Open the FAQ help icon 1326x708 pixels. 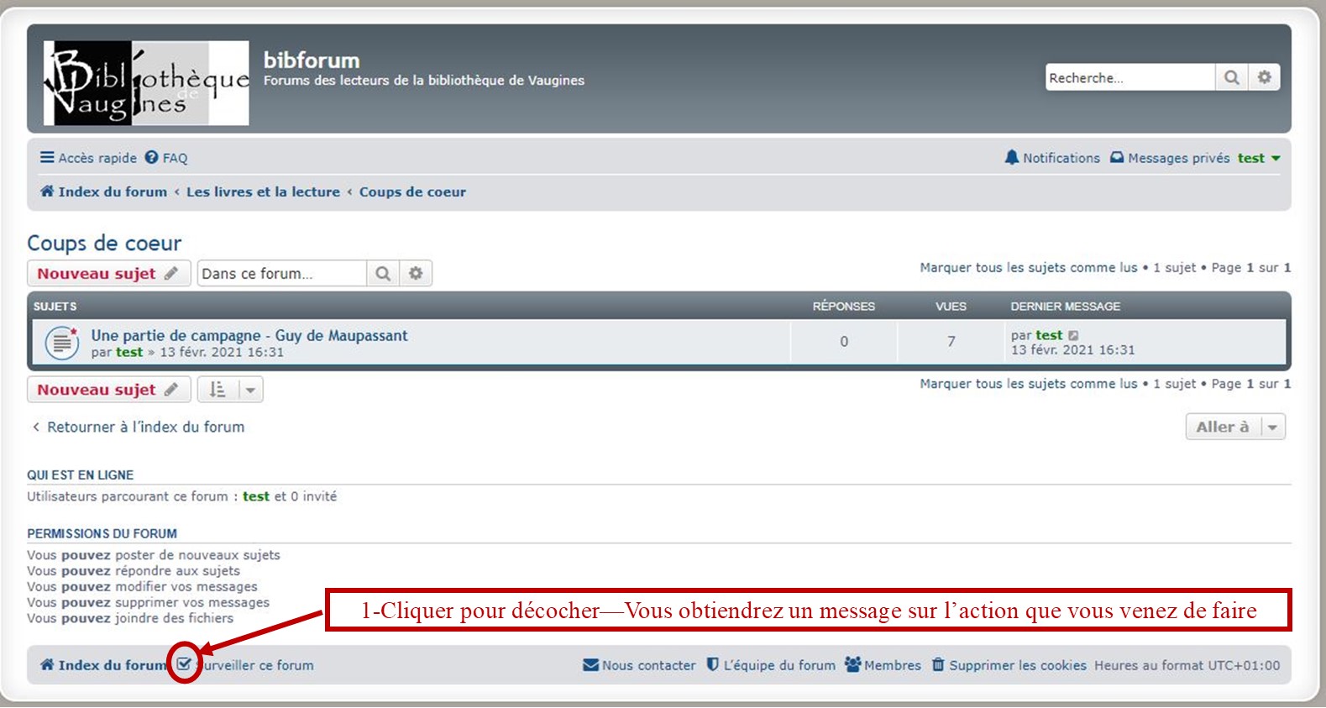(x=152, y=158)
